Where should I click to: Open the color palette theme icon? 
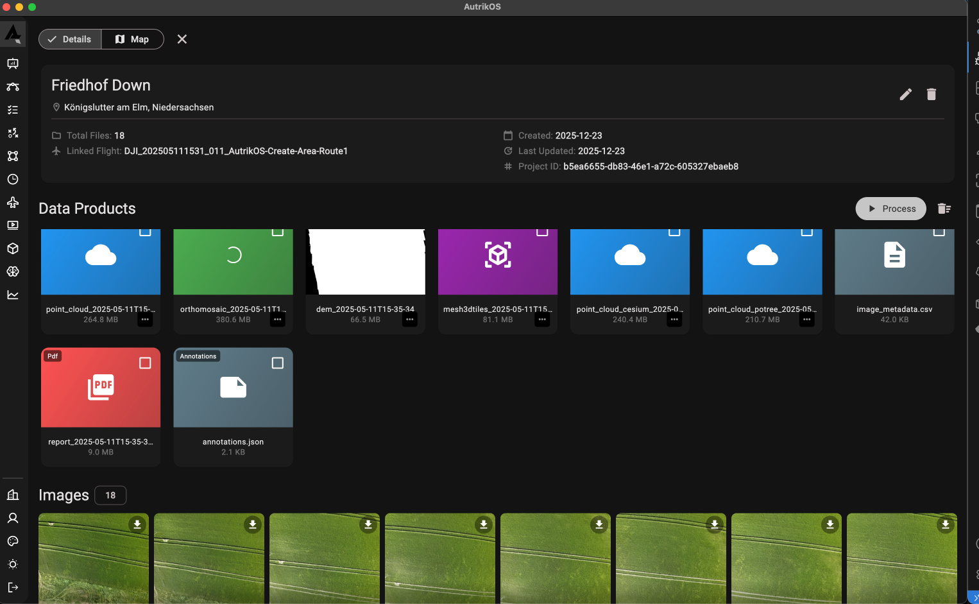pos(13,541)
